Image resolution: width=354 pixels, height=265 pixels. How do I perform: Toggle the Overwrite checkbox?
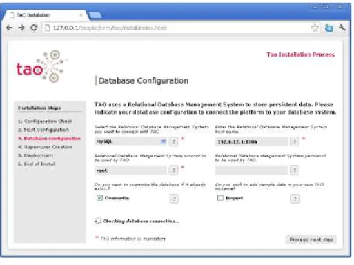point(99,198)
